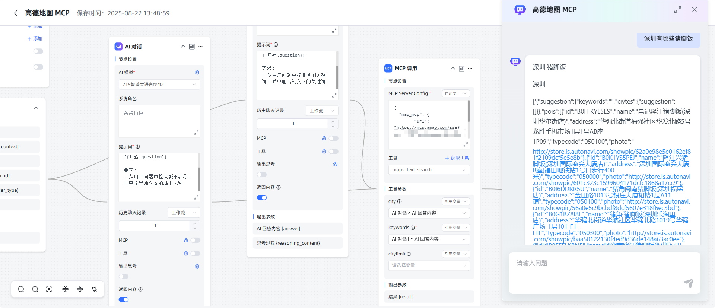Fit the workflow canvas to view

click(x=49, y=289)
